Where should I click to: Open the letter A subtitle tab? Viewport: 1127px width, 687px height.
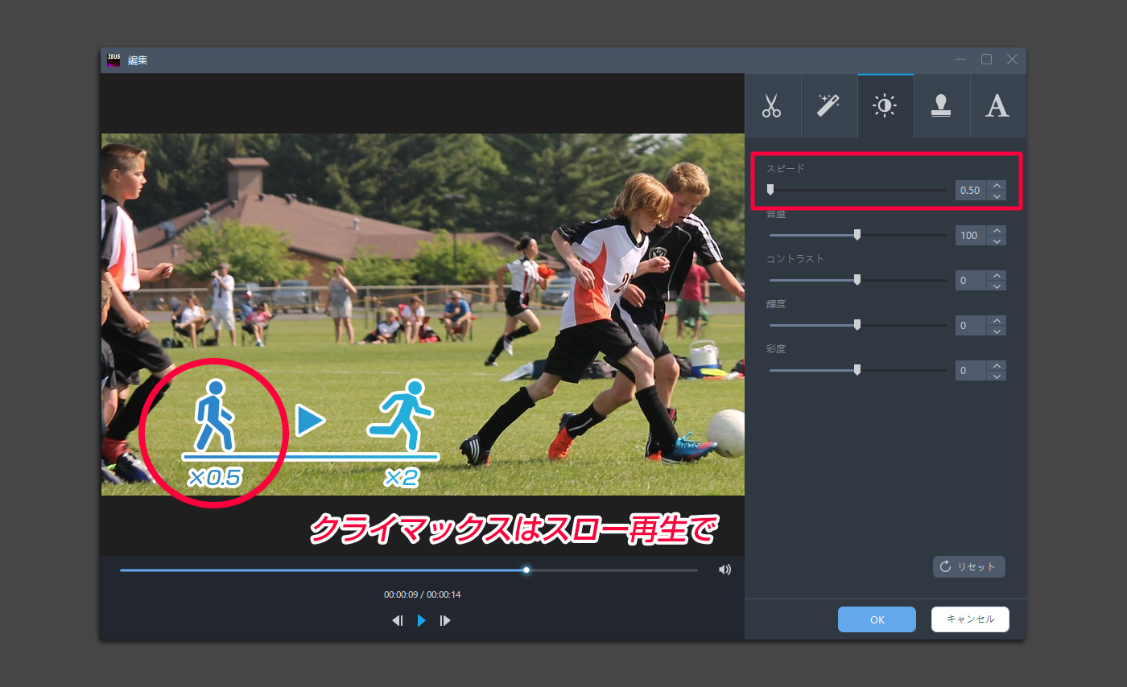pos(997,106)
